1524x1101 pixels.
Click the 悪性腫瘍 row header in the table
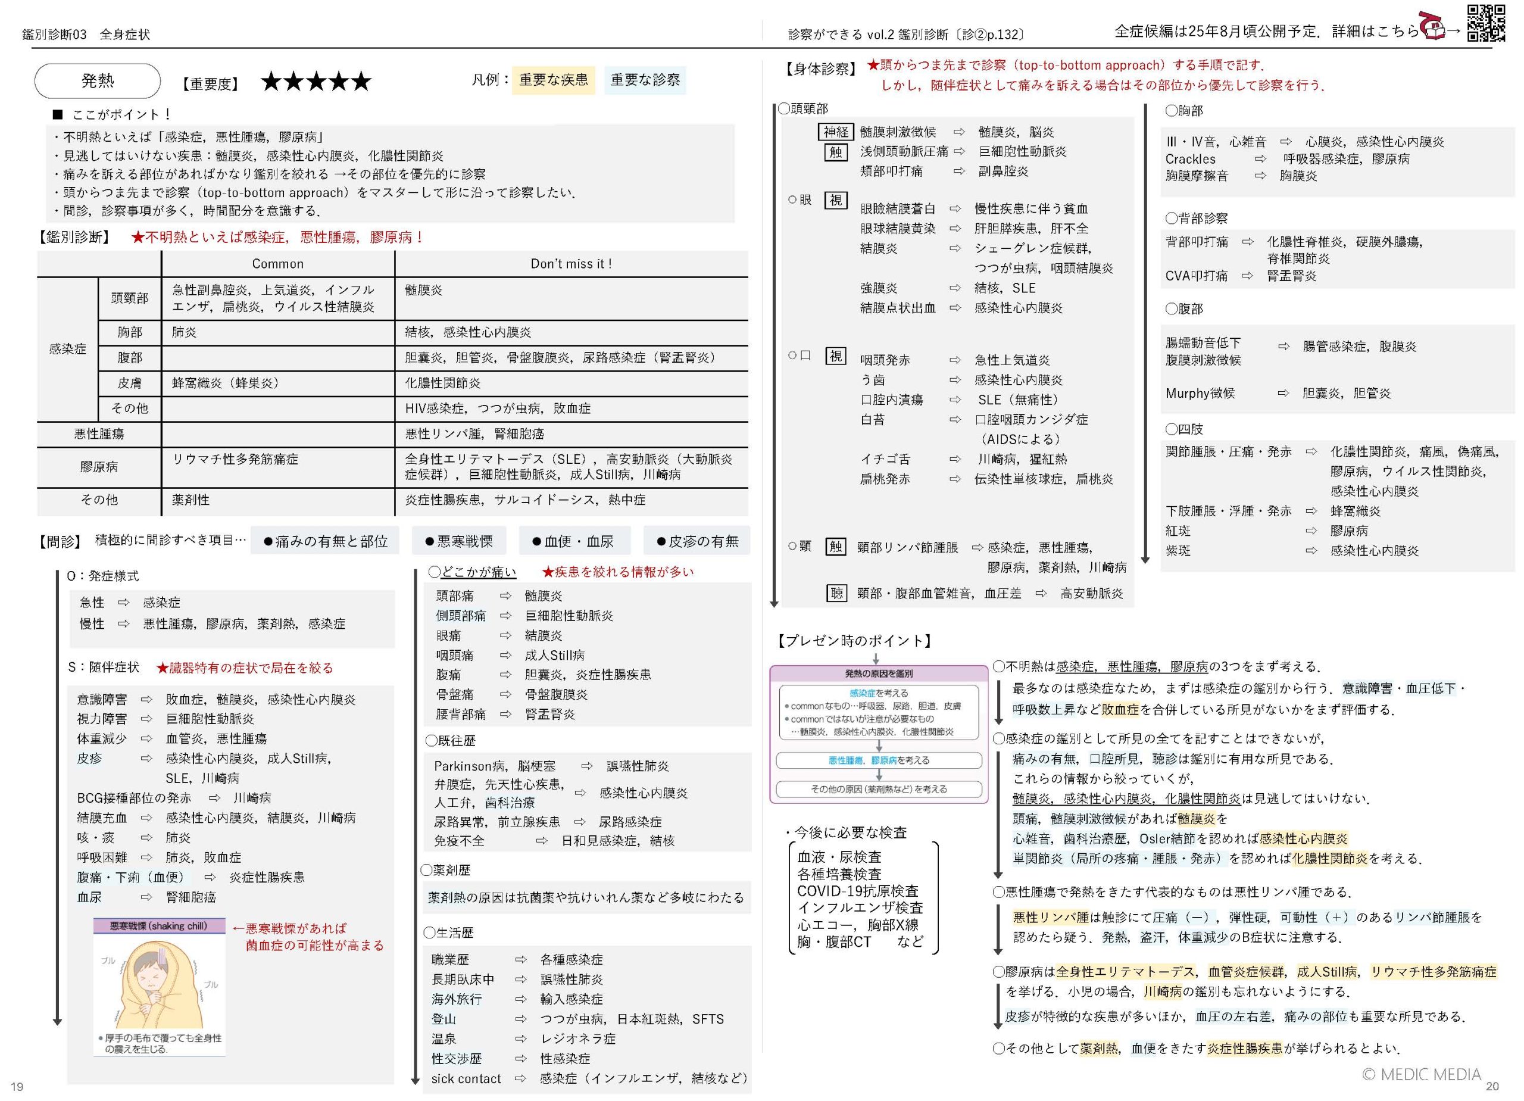click(x=99, y=433)
